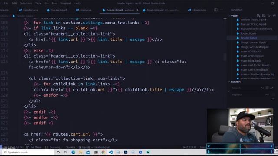
Task: Click the Scanning status bar item
Action: (53, 147)
